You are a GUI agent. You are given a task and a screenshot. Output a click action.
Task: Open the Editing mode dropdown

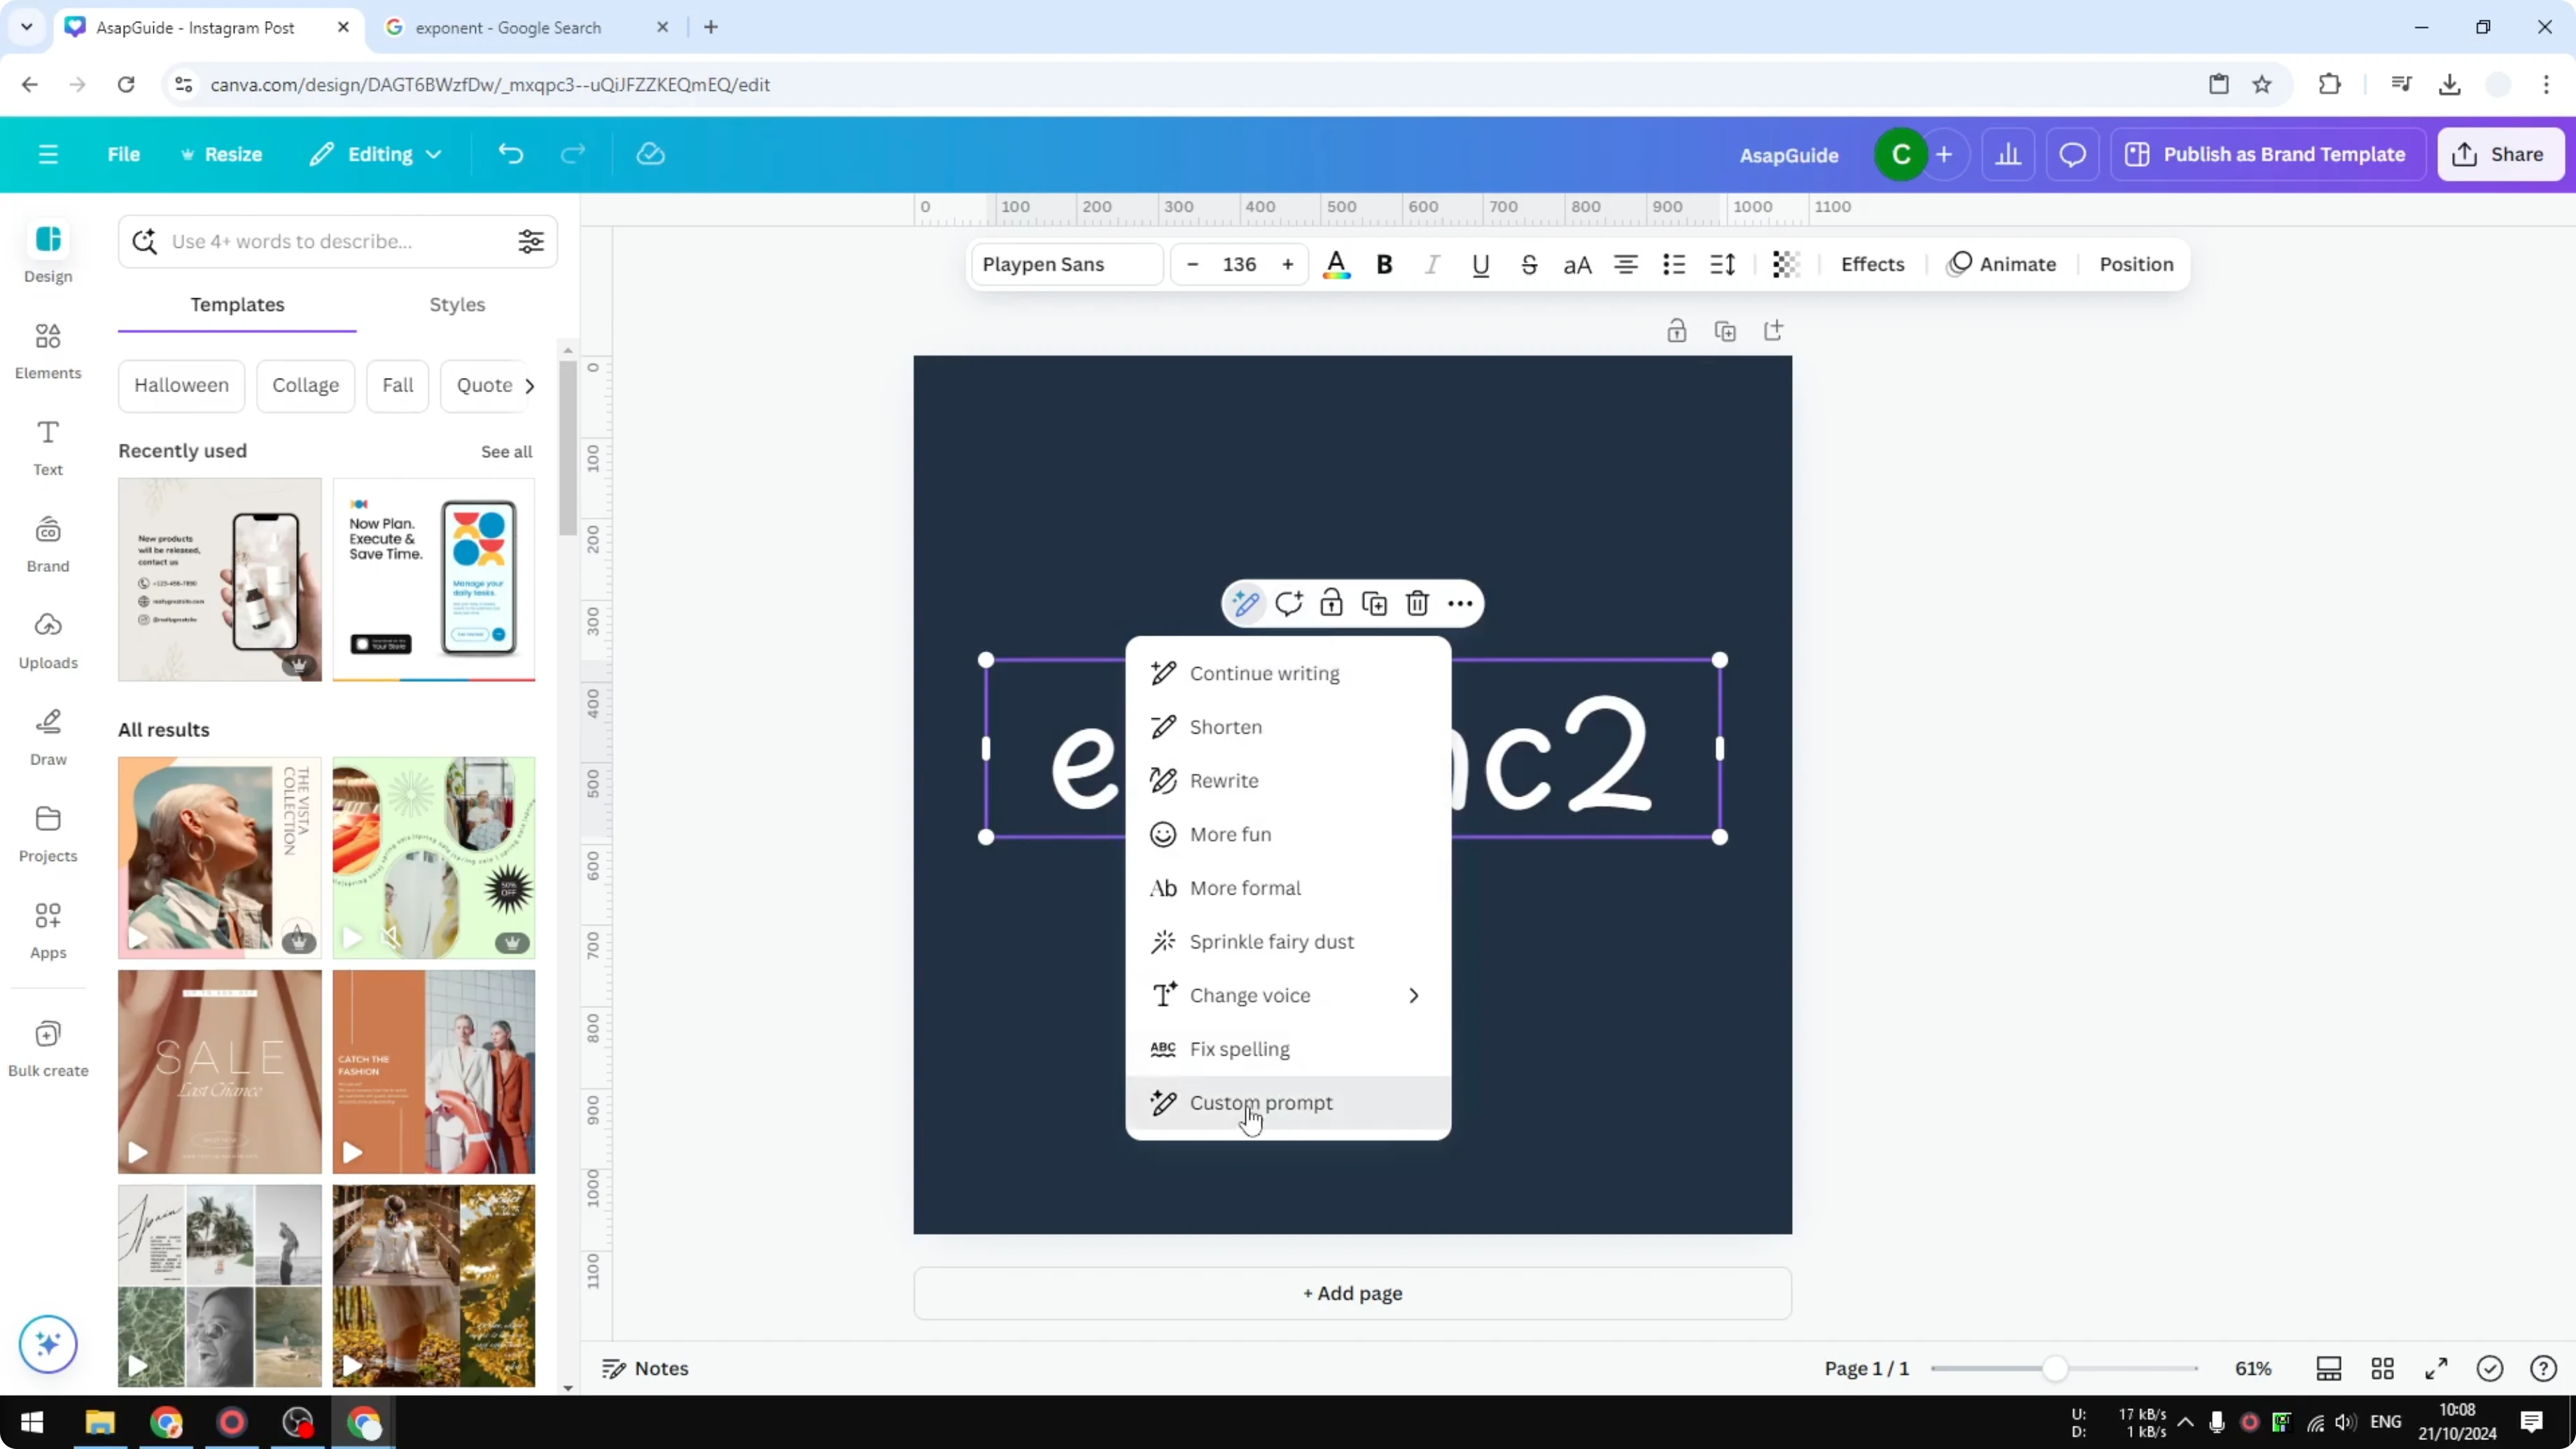(376, 154)
